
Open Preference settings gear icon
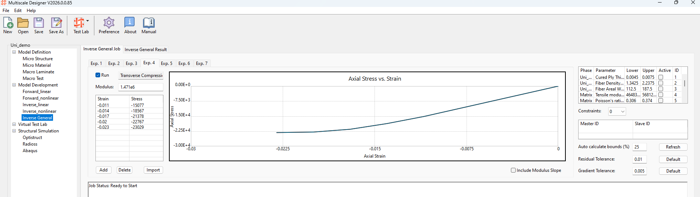click(109, 23)
